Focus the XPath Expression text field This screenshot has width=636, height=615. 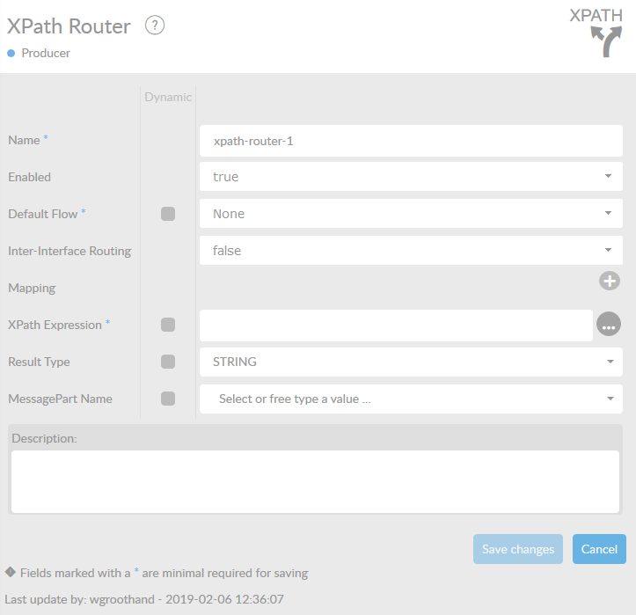click(396, 325)
